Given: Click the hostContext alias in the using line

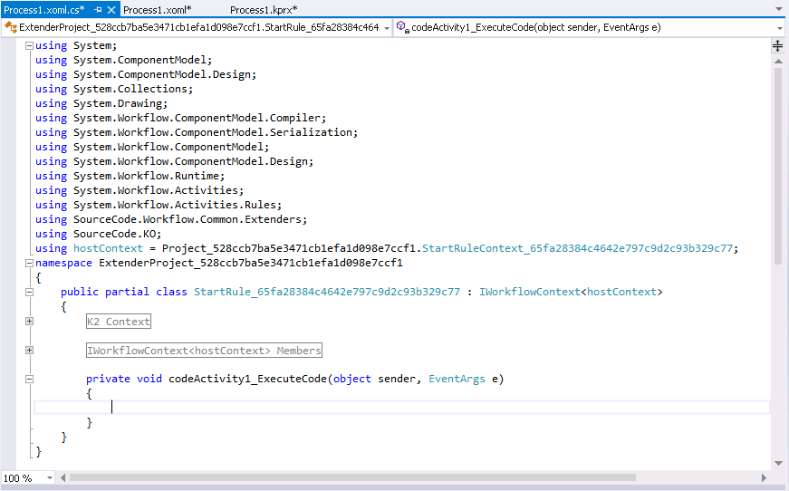Looking at the screenshot, I should (108, 248).
